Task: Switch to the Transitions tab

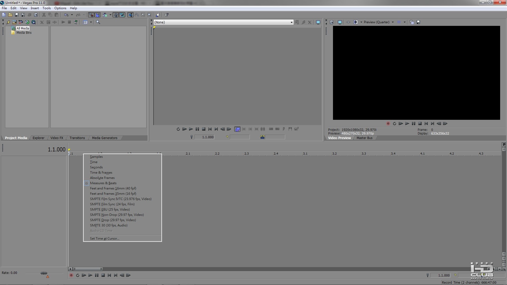Action: pyautogui.click(x=77, y=138)
